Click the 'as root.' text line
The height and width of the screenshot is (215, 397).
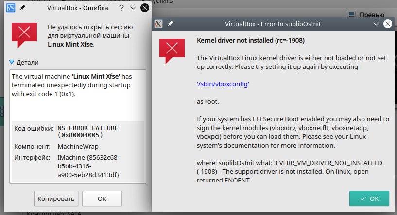pos(207,102)
